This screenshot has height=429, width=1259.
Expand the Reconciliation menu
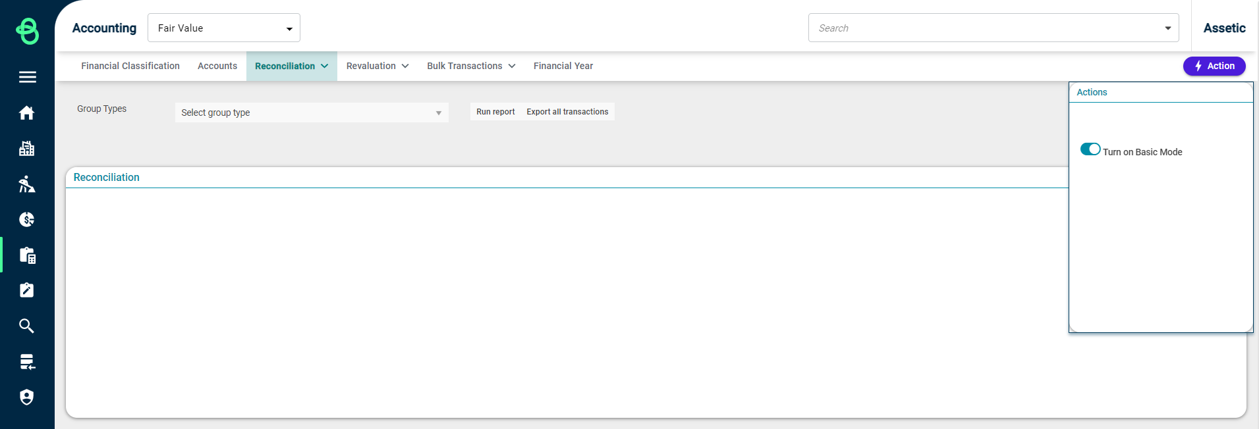pyautogui.click(x=291, y=66)
